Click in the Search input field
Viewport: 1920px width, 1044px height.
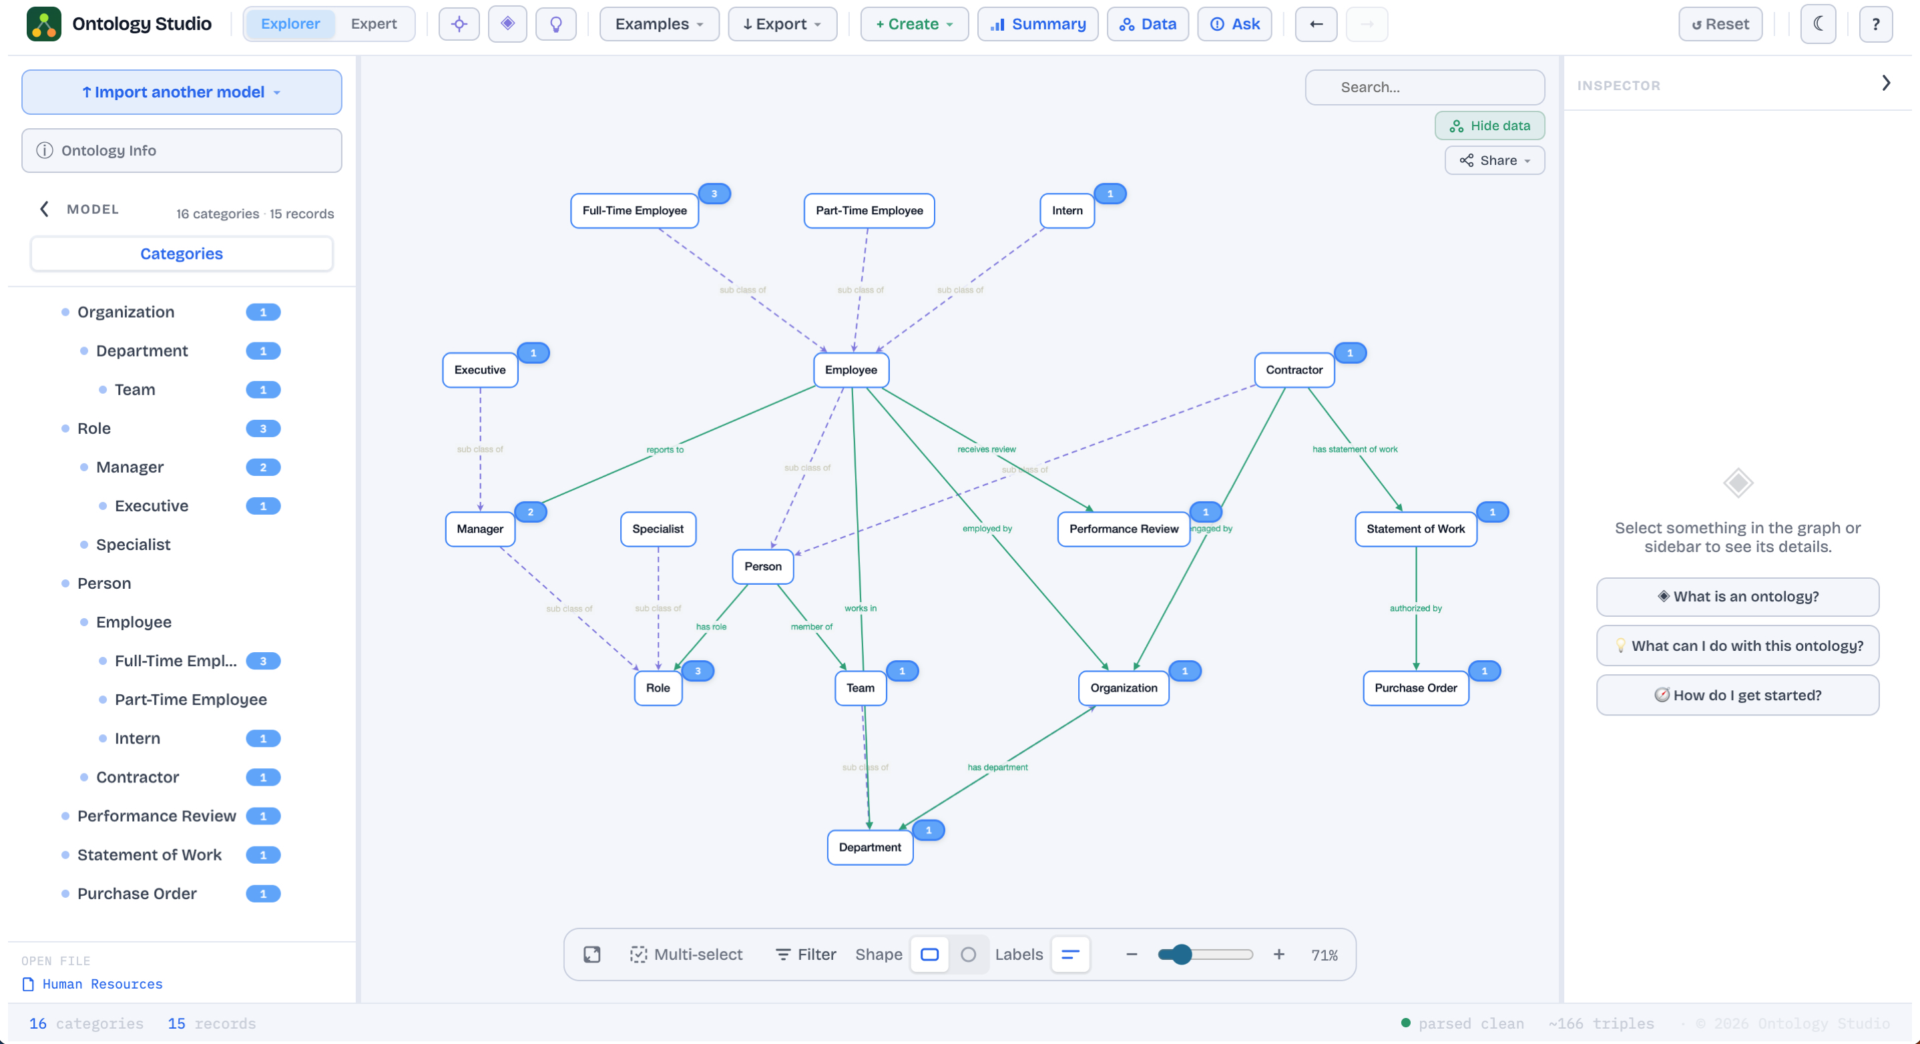[1425, 87]
